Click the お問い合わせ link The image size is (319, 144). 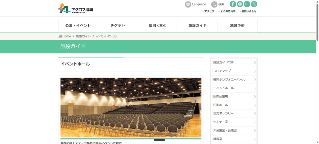pyautogui.click(x=249, y=12)
